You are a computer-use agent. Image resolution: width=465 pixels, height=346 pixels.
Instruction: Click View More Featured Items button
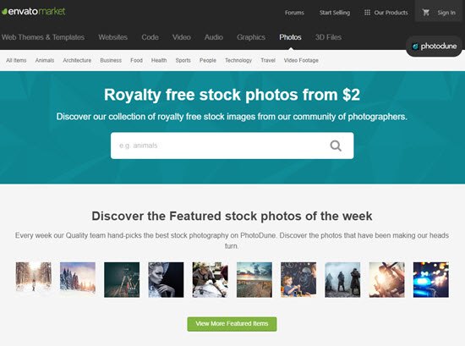pos(232,324)
